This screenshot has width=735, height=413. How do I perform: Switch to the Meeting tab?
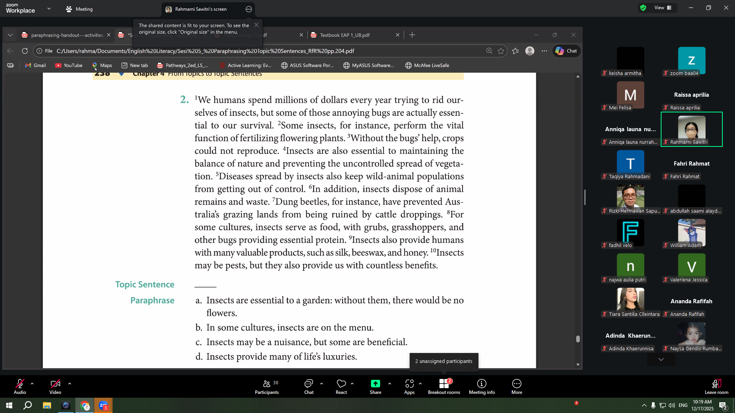click(79, 9)
